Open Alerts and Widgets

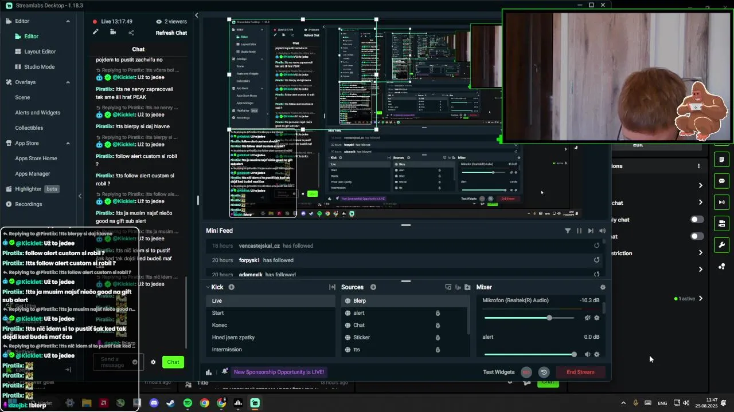tap(37, 113)
